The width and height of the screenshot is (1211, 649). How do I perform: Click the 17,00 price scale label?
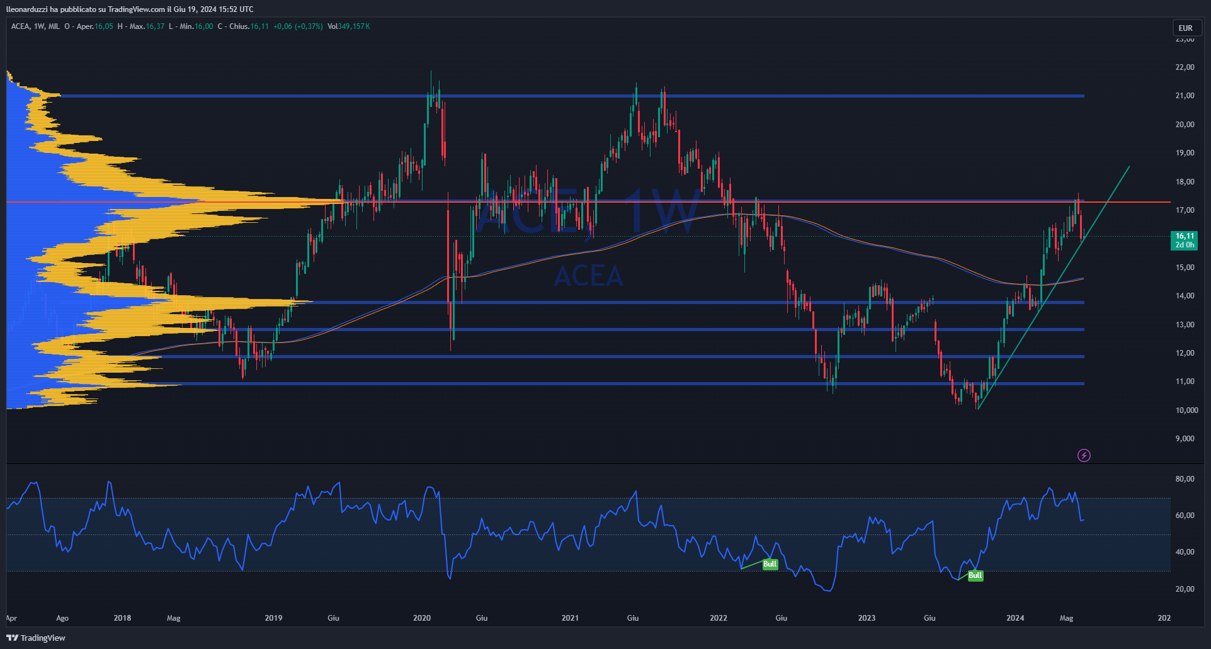click(x=1185, y=210)
